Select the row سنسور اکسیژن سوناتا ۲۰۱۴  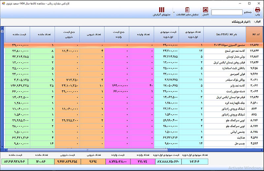click(x=134, y=45)
